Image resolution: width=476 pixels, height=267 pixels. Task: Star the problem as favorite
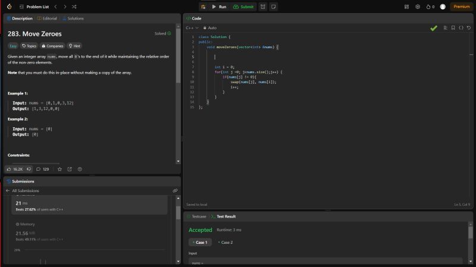tap(60, 169)
